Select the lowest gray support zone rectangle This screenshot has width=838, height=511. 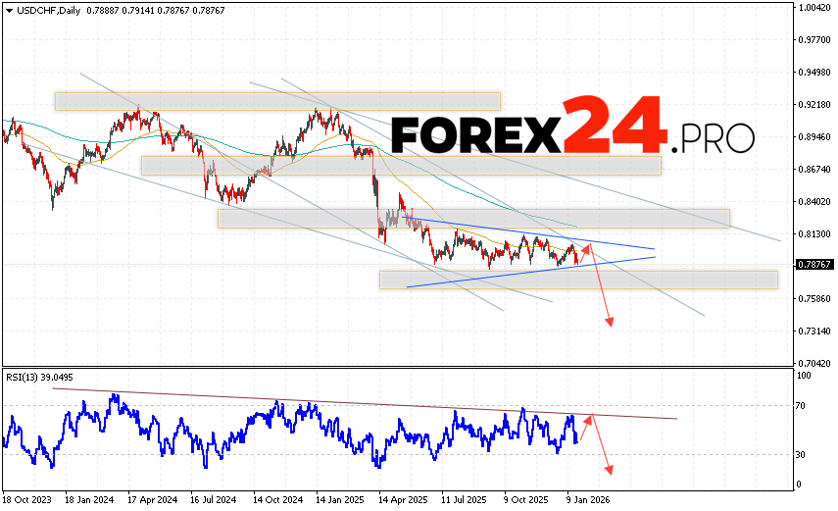578,280
